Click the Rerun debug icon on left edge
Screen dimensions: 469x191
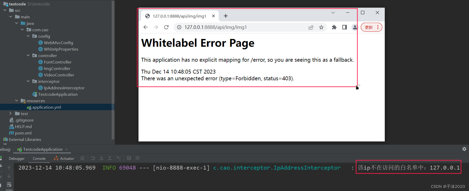[1, 158]
